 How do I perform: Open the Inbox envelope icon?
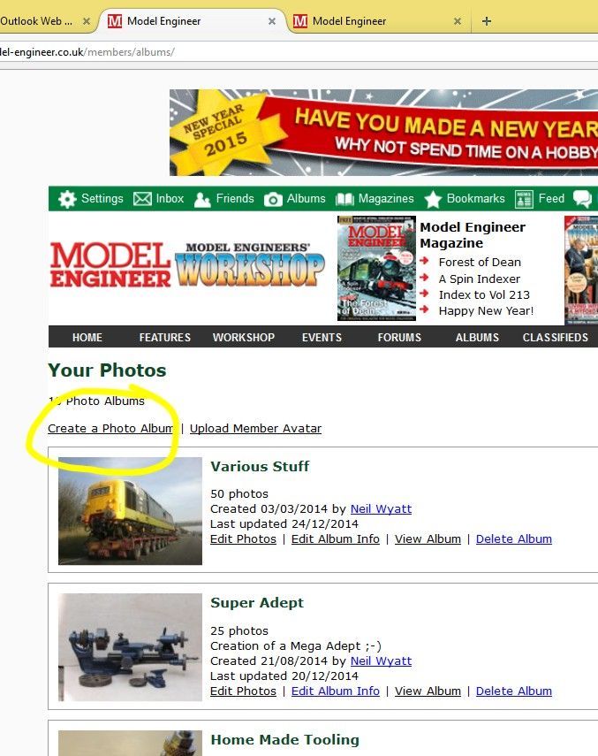click(x=142, y=199)
